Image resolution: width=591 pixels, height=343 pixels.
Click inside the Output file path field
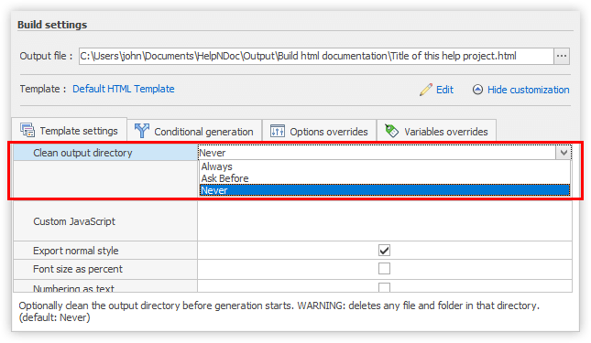click(x=316, y=56)
